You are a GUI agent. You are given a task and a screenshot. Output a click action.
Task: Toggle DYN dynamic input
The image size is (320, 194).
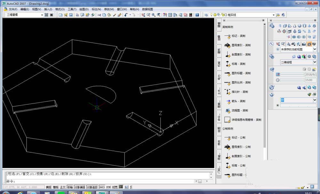(108, 187)
